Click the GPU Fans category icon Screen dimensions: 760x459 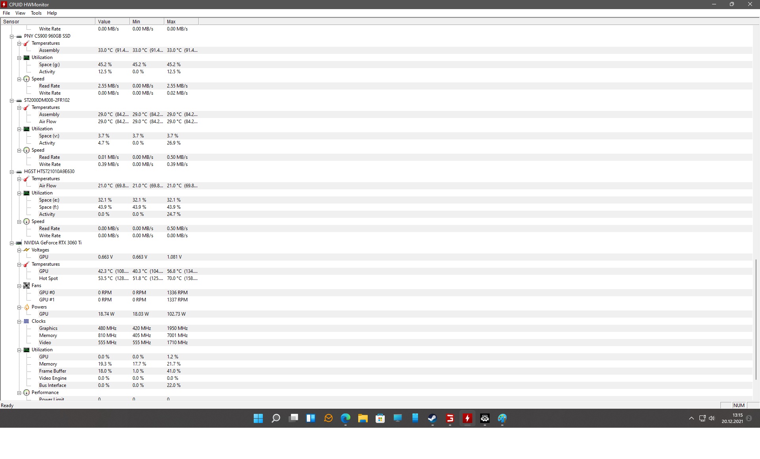27,286
